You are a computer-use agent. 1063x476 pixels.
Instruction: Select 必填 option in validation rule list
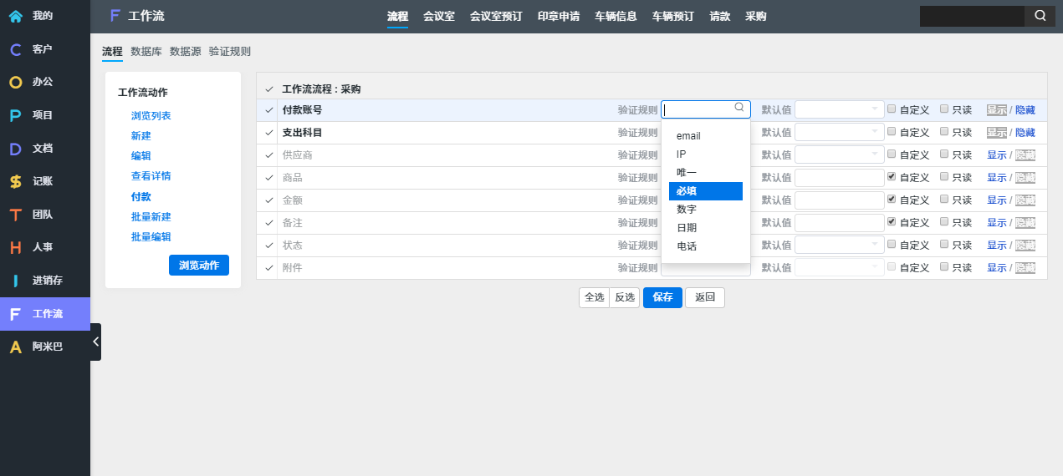[705, 191]
